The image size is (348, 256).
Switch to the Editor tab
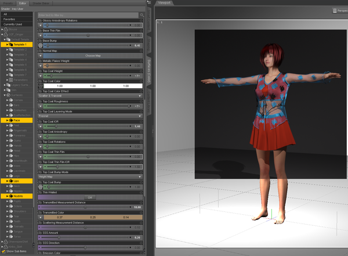click(23, 3)
